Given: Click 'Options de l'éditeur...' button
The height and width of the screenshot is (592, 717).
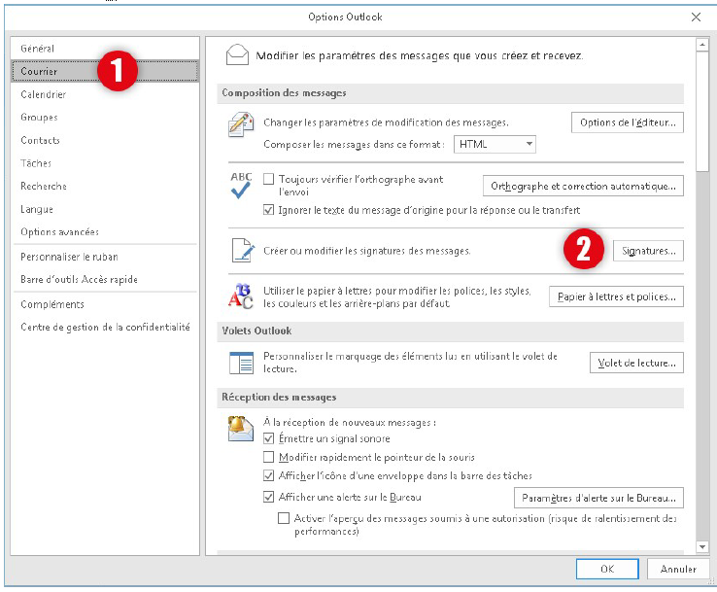Looking at the screenshot, I should [627, 122].
